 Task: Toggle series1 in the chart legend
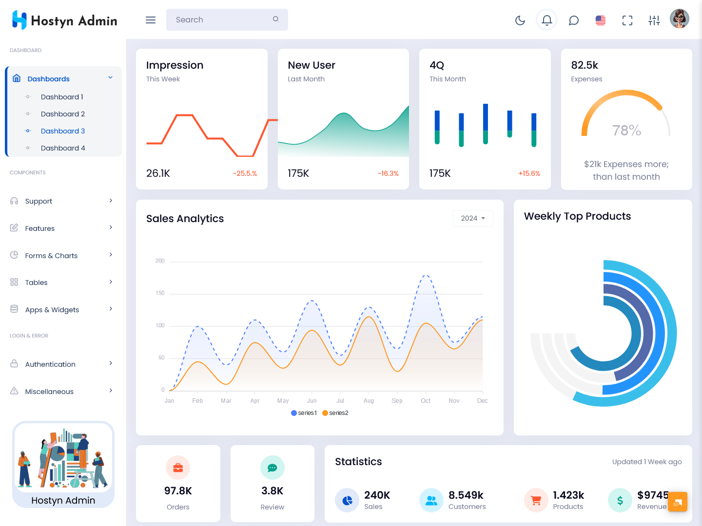[304, 413]
